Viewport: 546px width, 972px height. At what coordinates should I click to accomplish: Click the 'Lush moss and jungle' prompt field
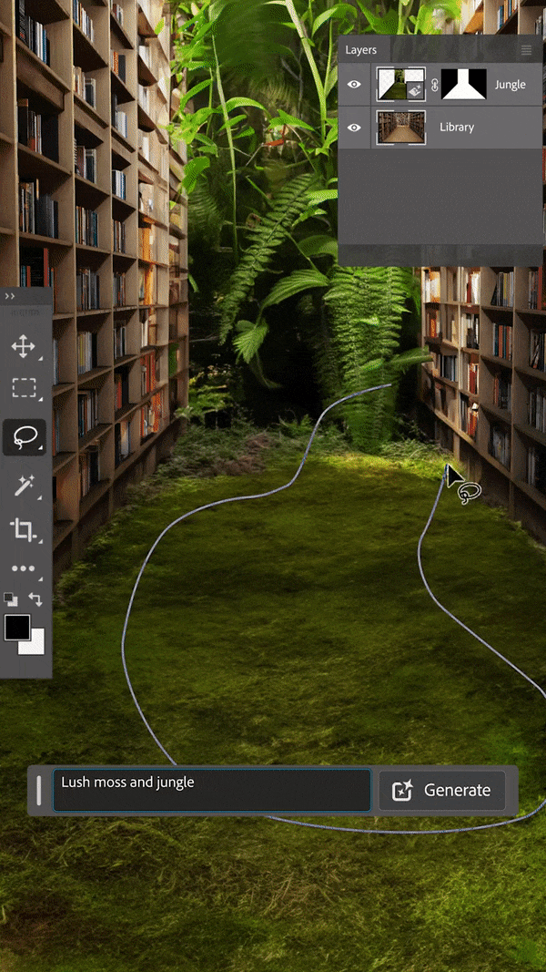click(212, 790)
